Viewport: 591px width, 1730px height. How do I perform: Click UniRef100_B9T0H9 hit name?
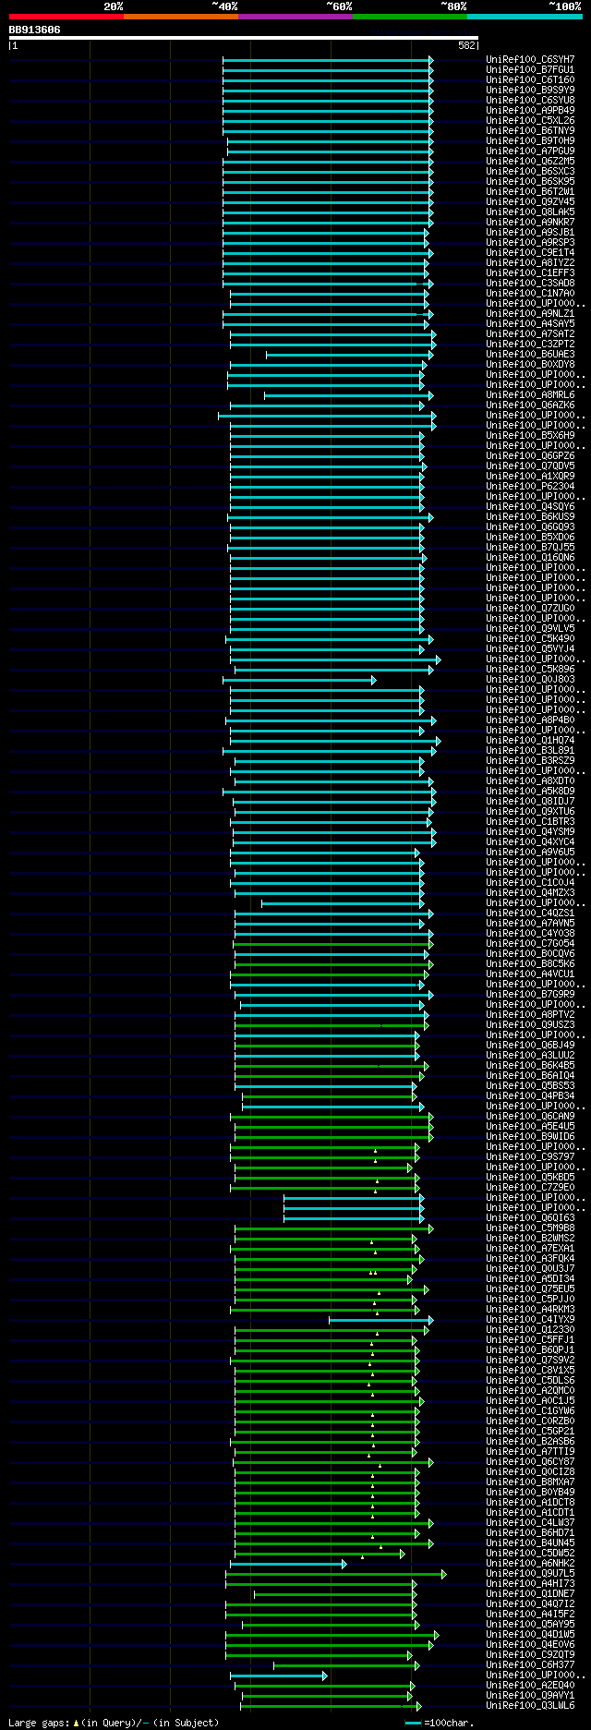tap(530, 141)
